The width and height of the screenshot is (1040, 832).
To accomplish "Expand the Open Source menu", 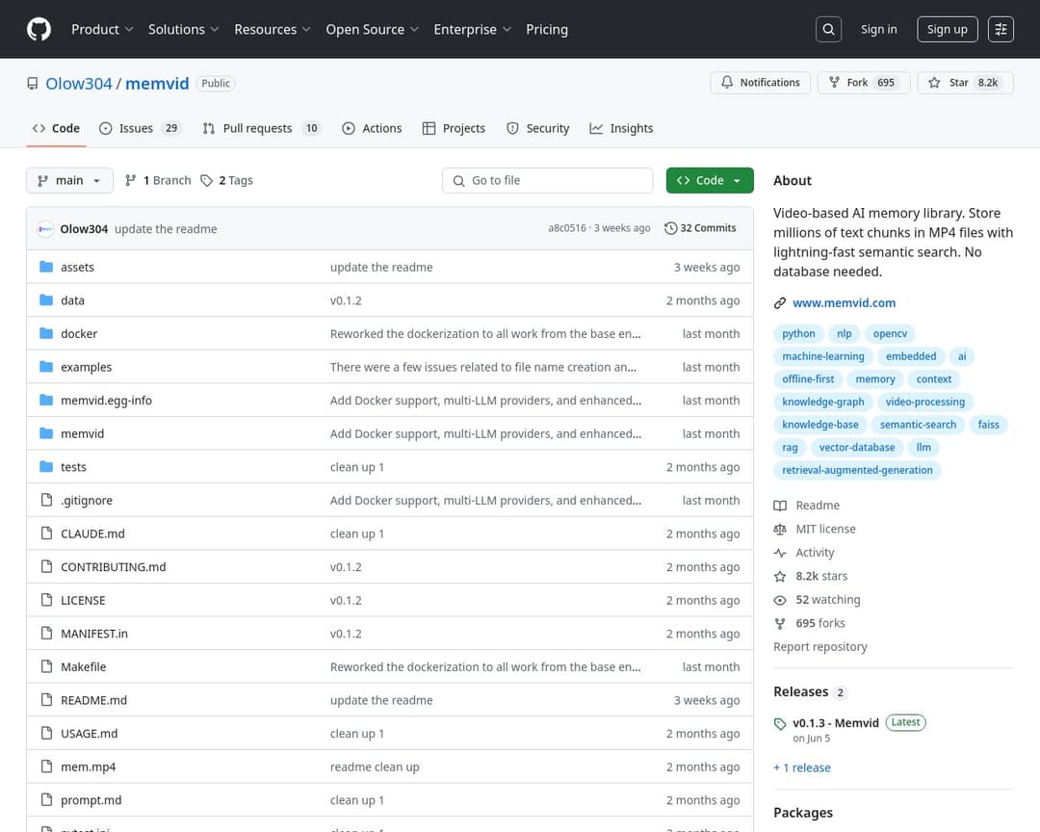I will click(372, 29).
